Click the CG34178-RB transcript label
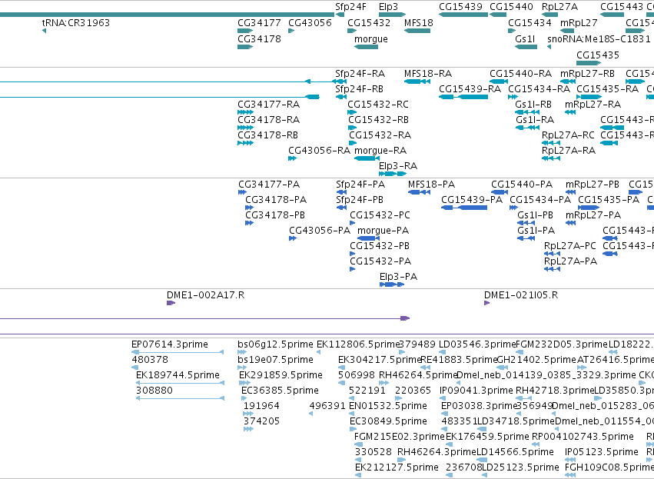The height and width of the screenshot is (479, 654). 267,135
